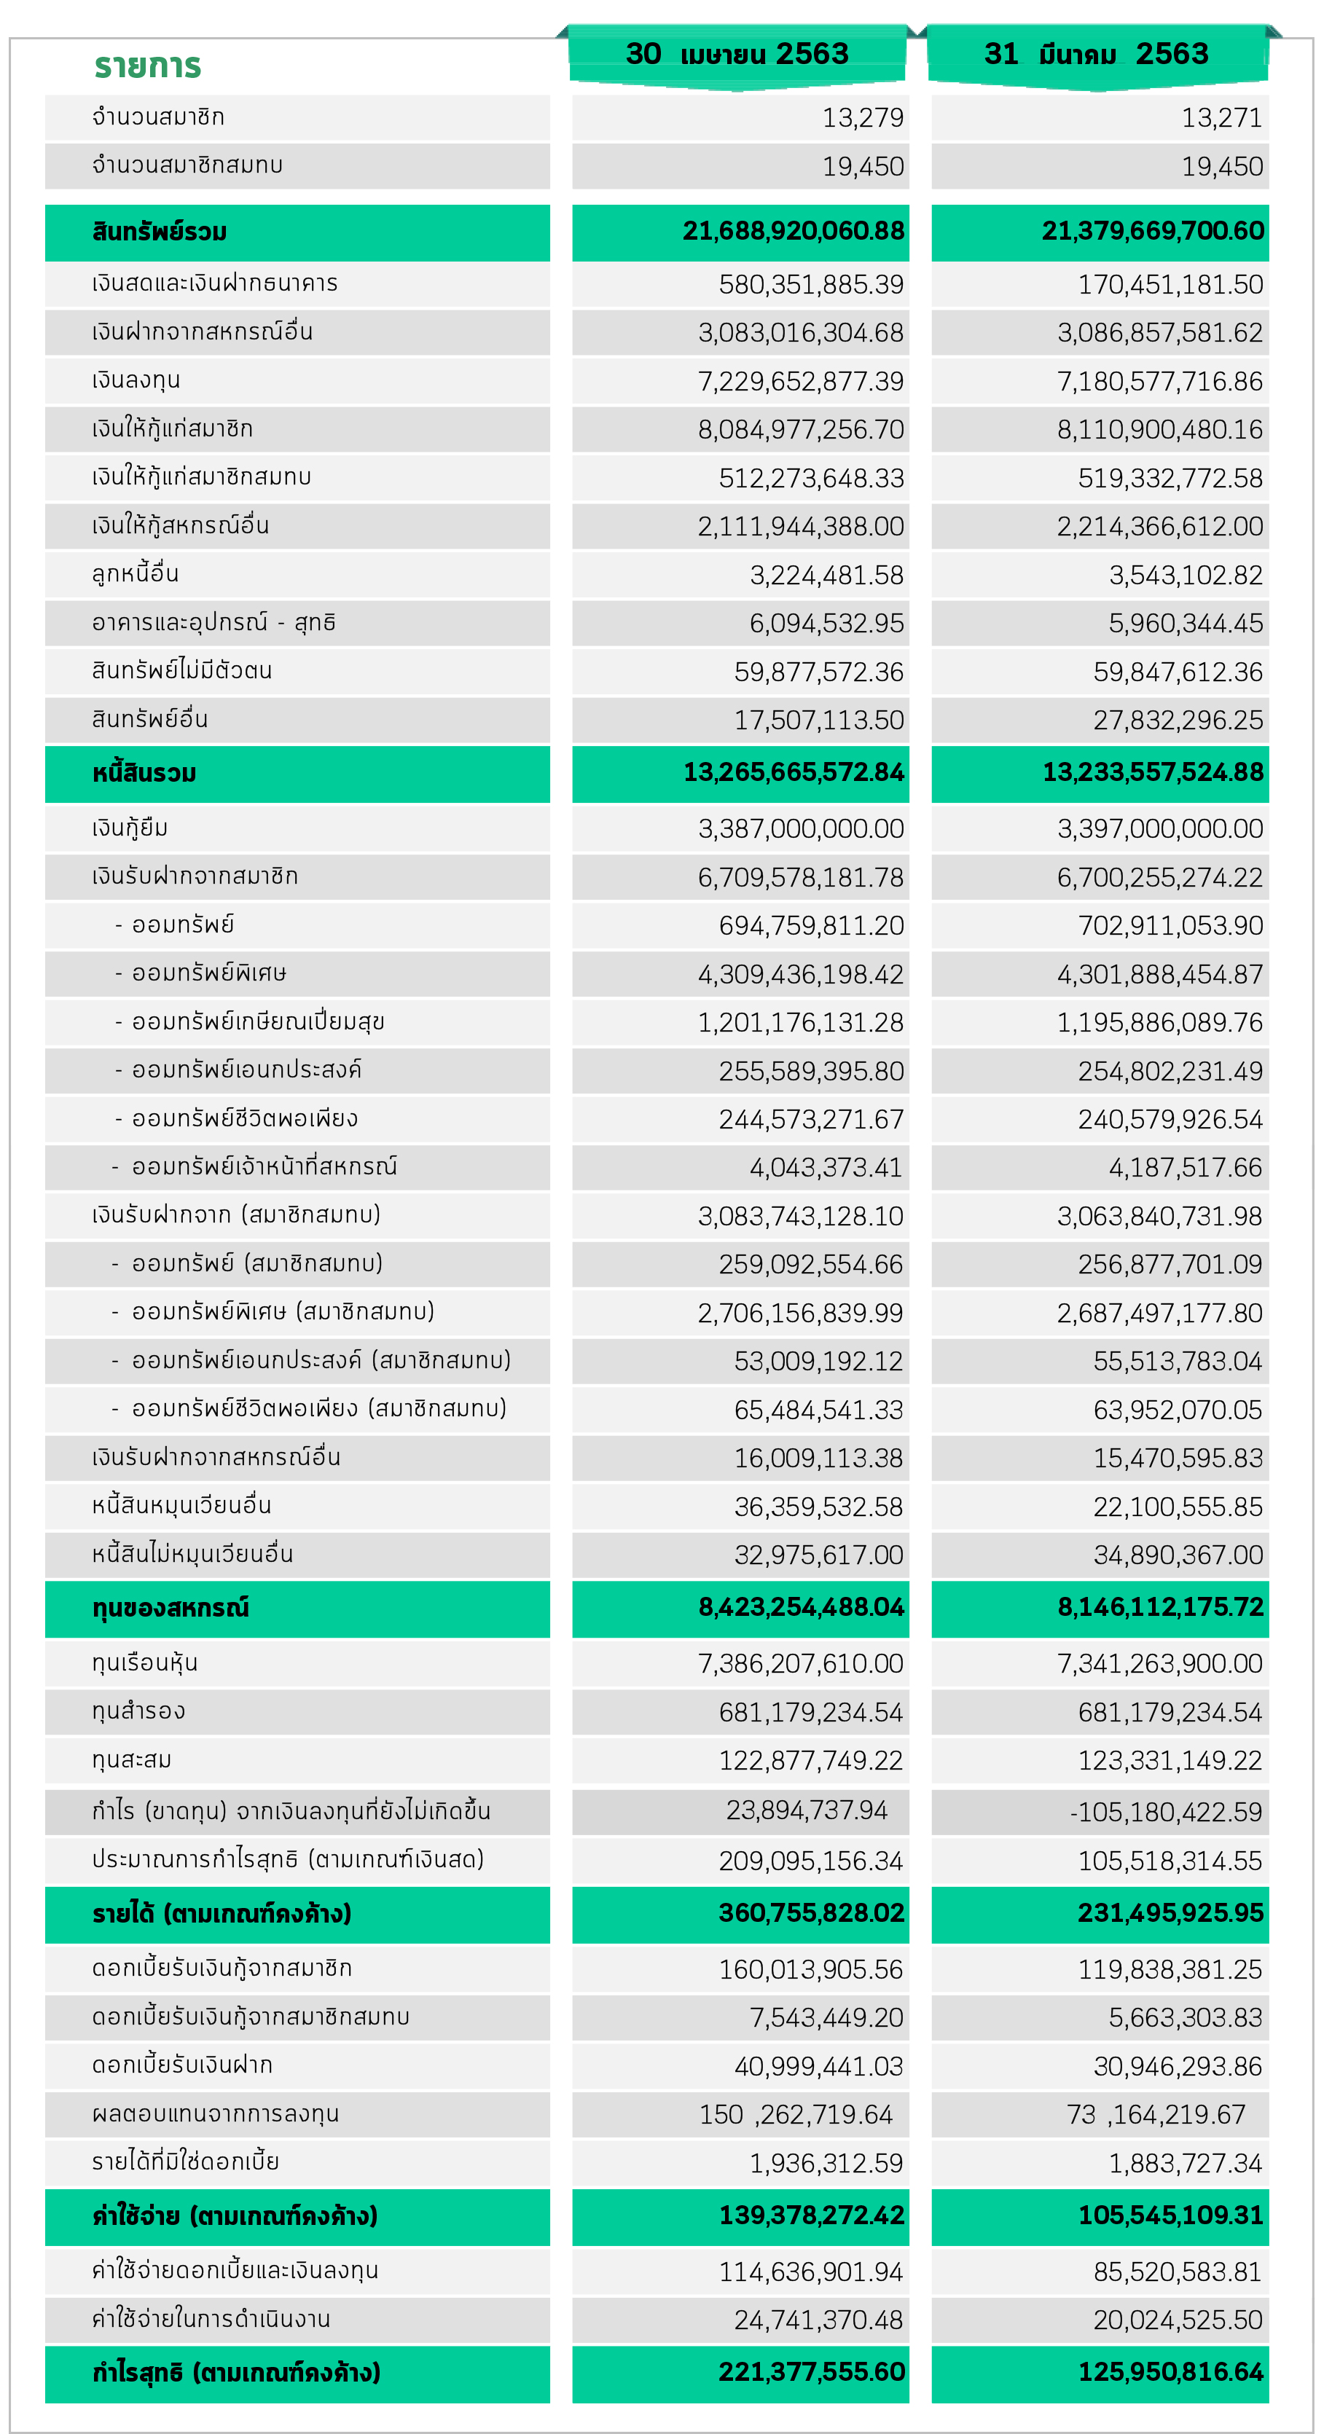
Task: Select the จำนวนสมาชิก value 13,279
Action: pos(863,118)
